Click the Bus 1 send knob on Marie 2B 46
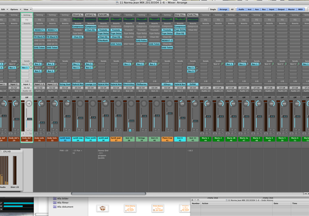The image size is (309, 216). [x=235, y=64]
